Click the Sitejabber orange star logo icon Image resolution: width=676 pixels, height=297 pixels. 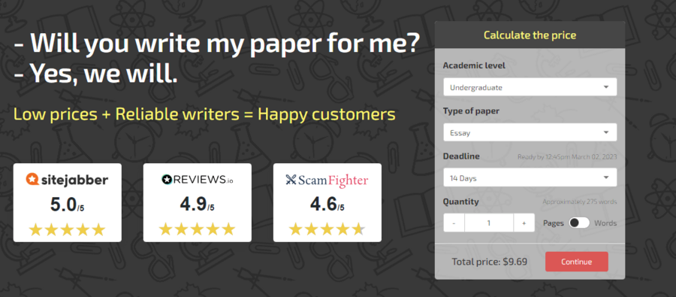33,179
